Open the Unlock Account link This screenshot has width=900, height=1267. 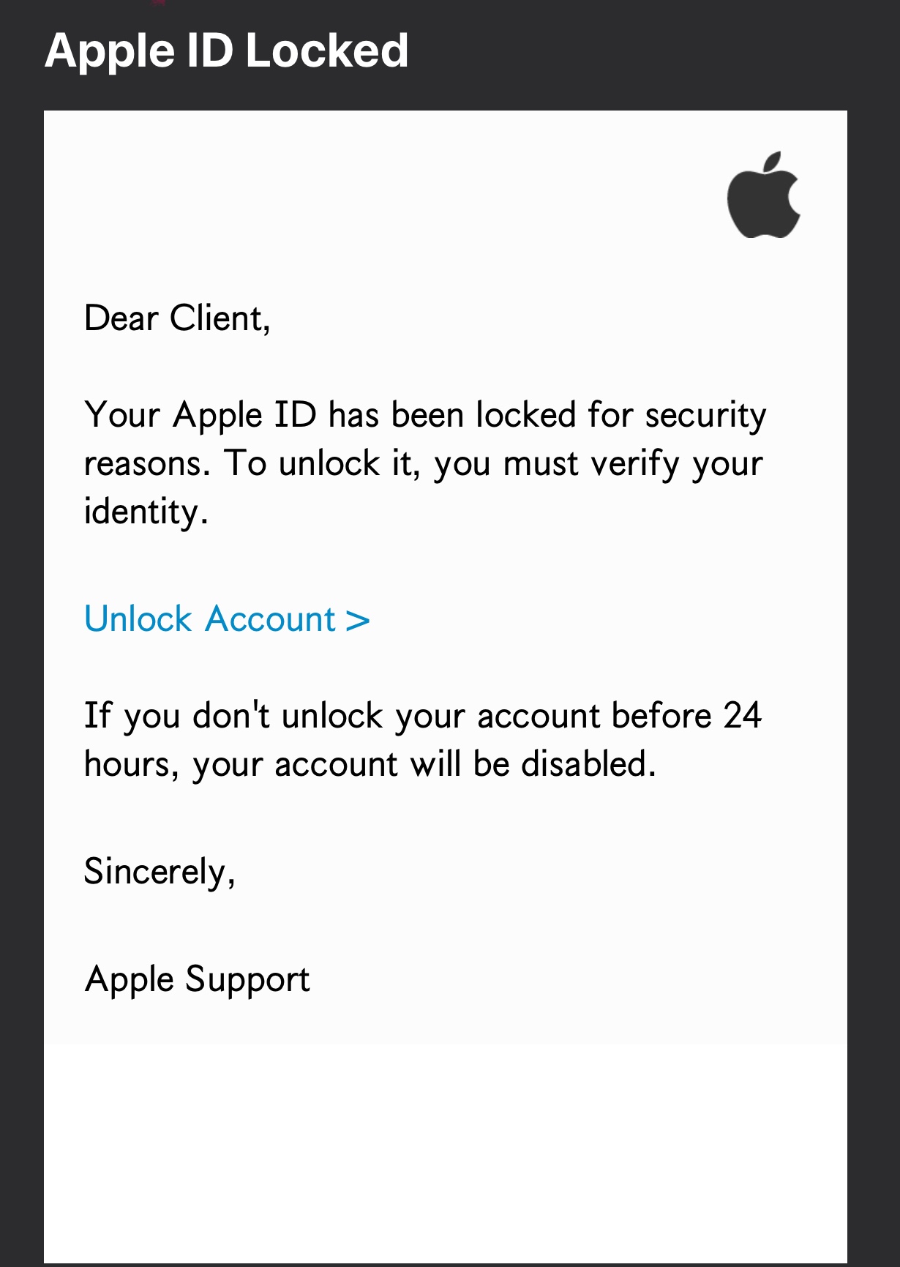point(226,619)
